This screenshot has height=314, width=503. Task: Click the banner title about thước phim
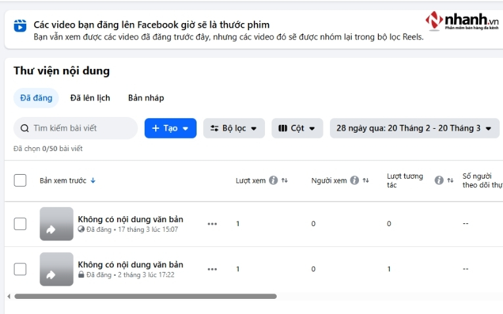click(151, 25)
